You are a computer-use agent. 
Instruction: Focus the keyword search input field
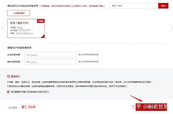coord(134,6)
